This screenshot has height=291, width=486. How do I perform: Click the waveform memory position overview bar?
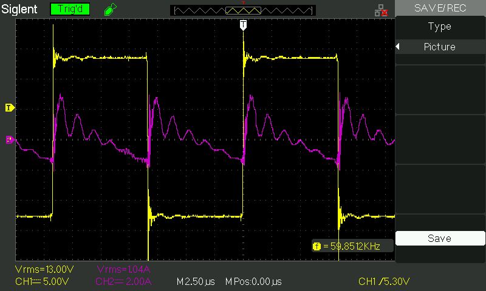point(243,10)
